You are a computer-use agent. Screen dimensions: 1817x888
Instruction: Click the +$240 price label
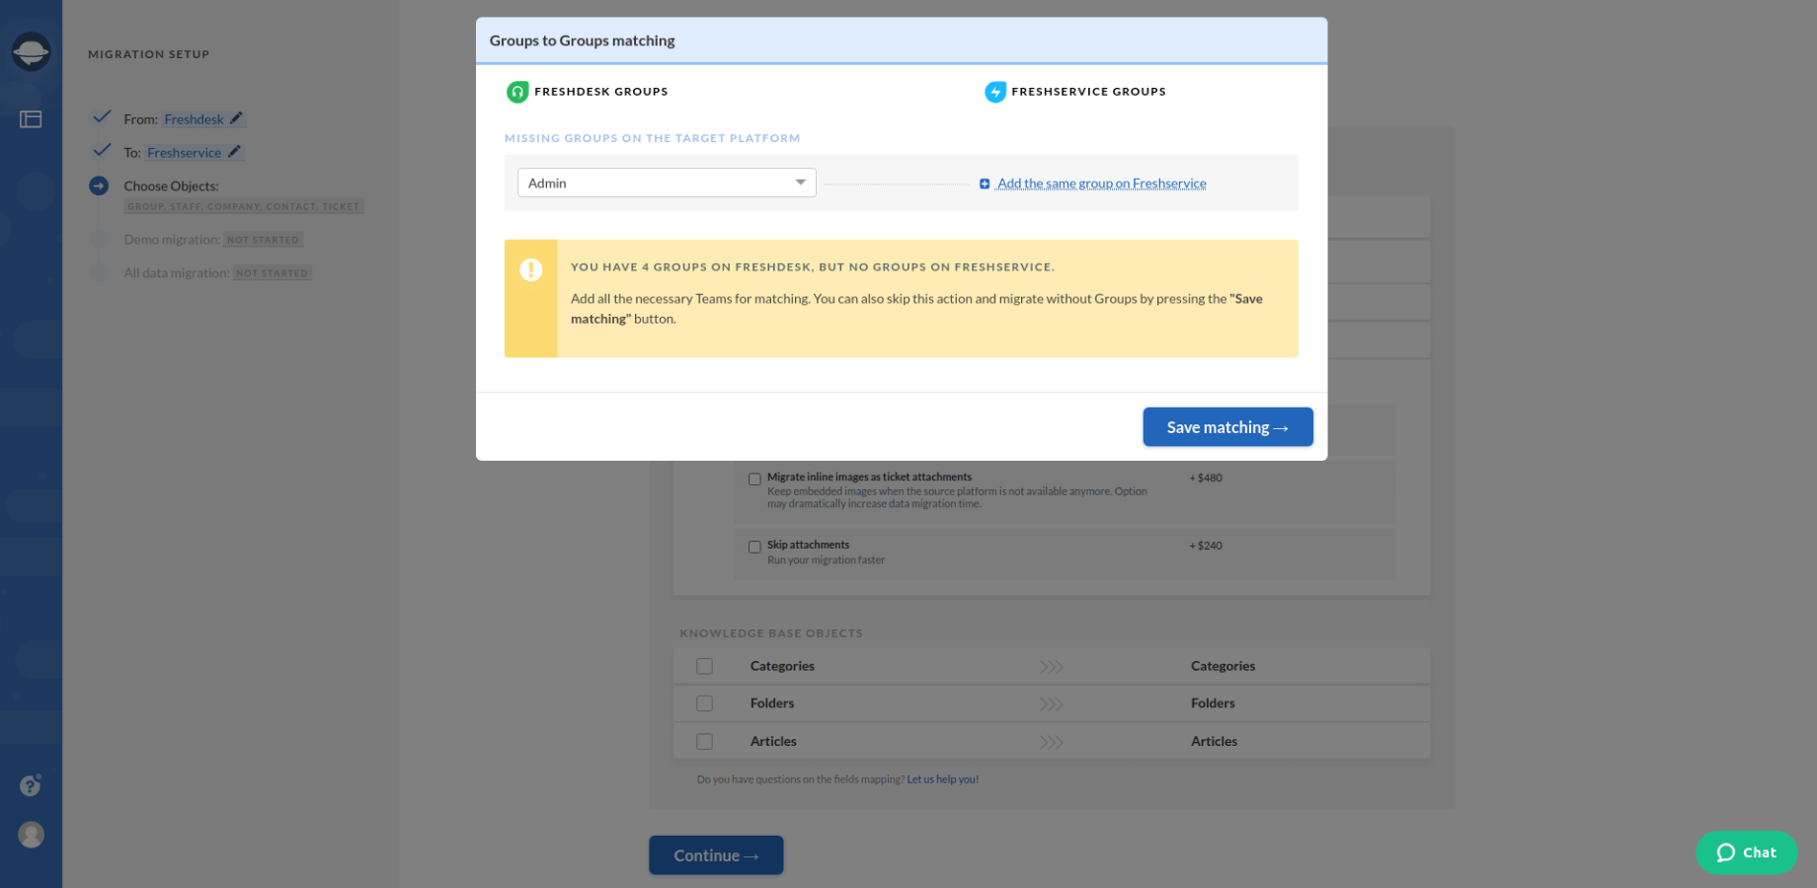point(1206,546)
